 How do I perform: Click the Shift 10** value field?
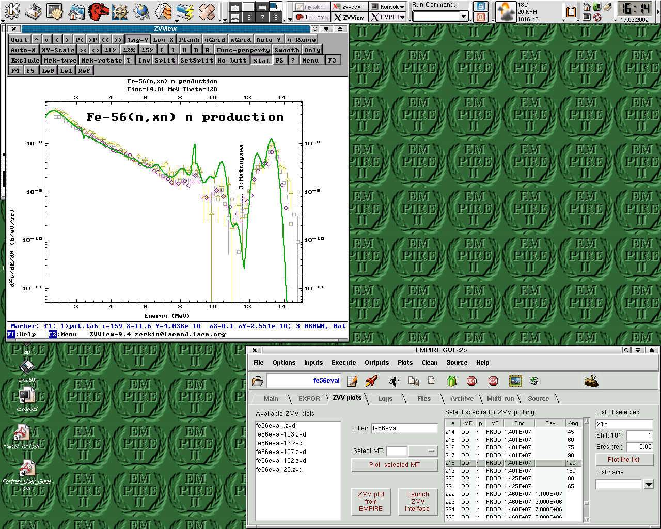pos(640,435)
